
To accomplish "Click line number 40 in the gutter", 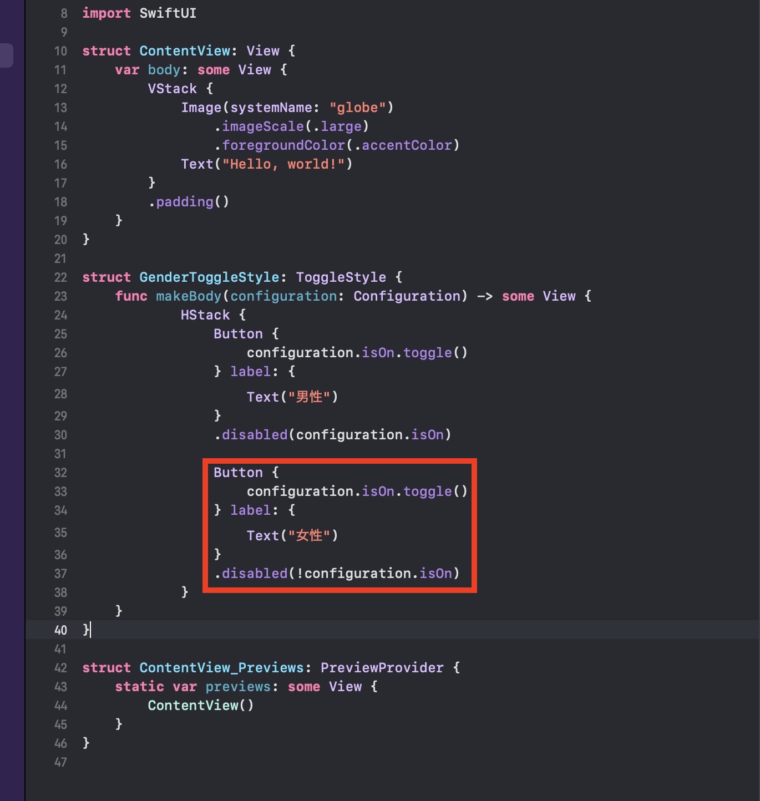I will 60,630.
